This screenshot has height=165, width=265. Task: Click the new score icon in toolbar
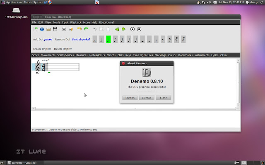pyautogui.click(x=36, y=29)
